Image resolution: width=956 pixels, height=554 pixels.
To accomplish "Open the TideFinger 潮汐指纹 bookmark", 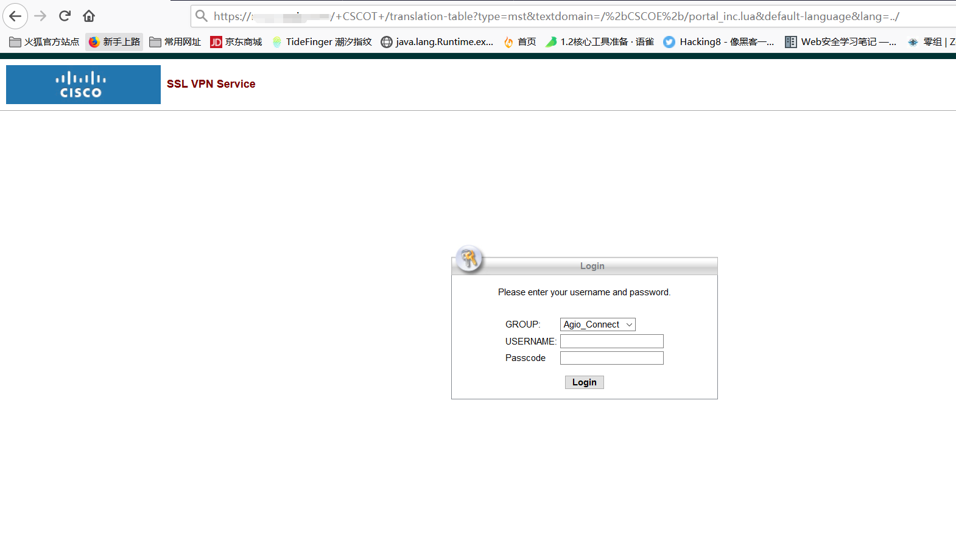I will coord(322,42).
